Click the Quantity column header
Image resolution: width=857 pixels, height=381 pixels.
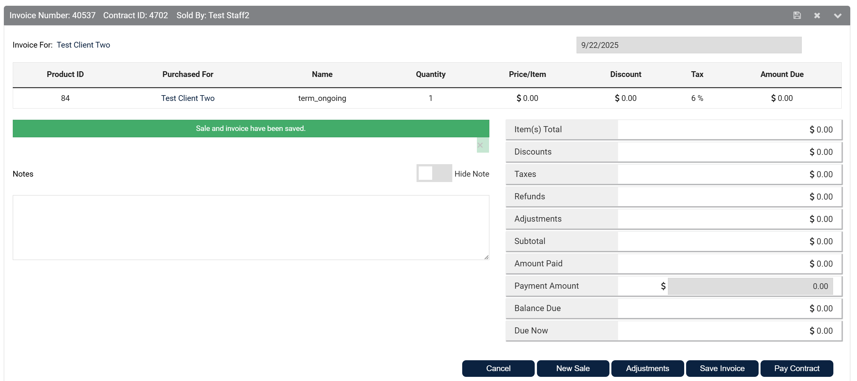click(x=431, y=74)
